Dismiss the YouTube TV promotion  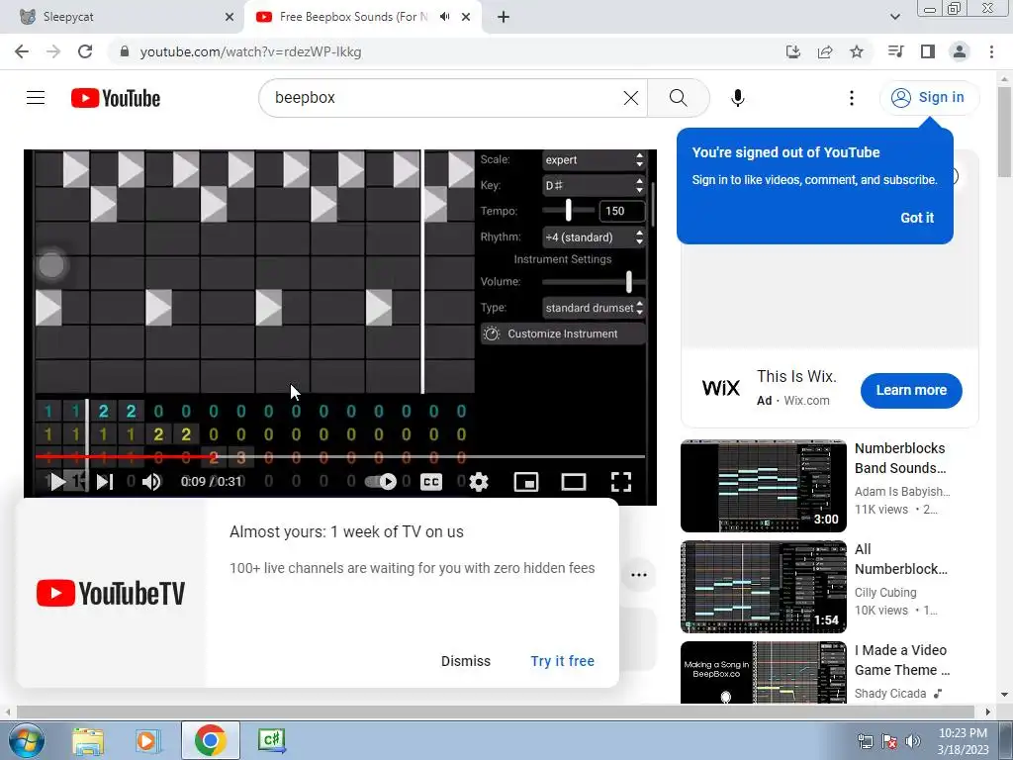[466, 661]
